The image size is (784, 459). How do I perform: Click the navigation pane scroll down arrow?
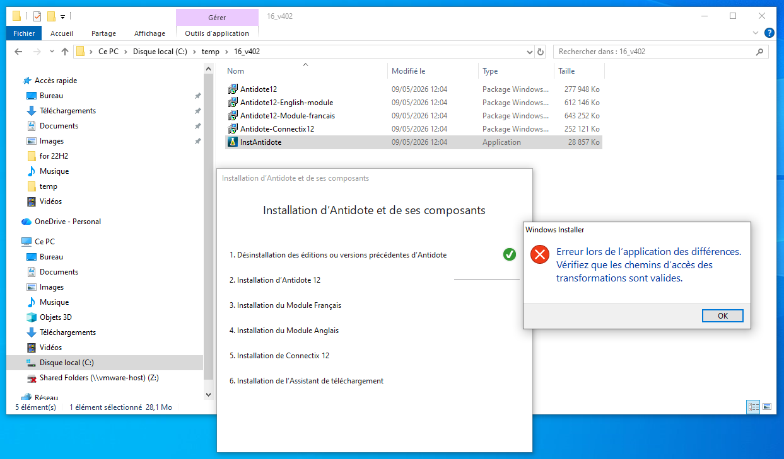pyautogui.click(x=209, y=394)
